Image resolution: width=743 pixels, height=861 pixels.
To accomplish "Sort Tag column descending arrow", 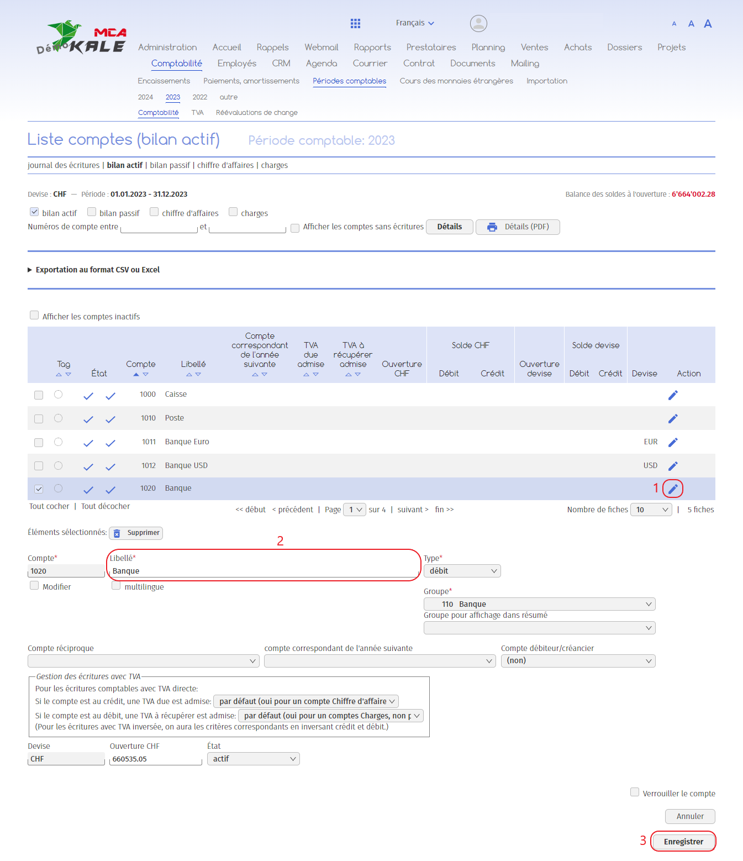I will pyautogui.click(x=68, y=375).
